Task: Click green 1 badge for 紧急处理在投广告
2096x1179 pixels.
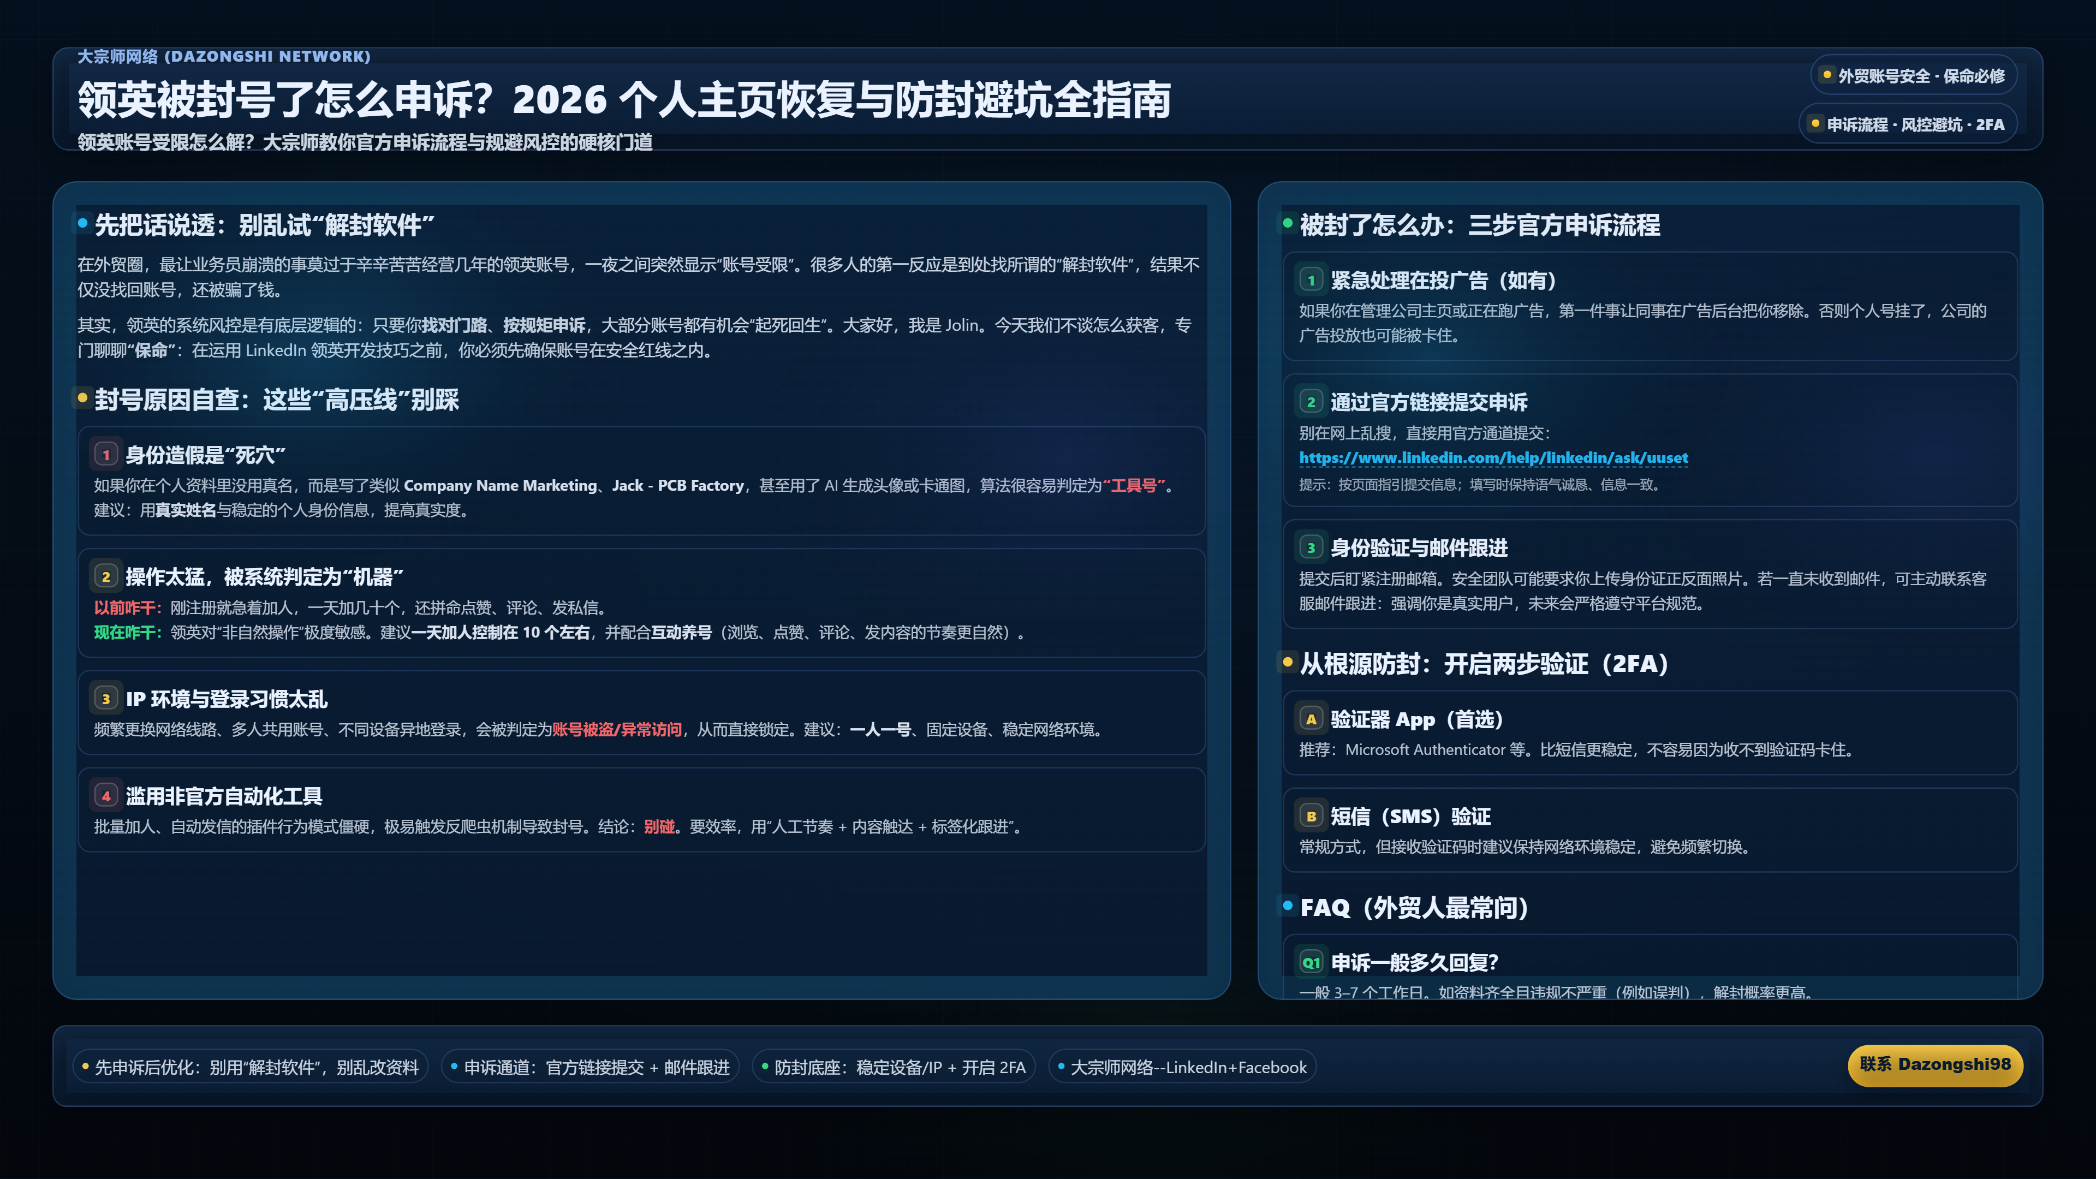Action: coord(1311,281)
